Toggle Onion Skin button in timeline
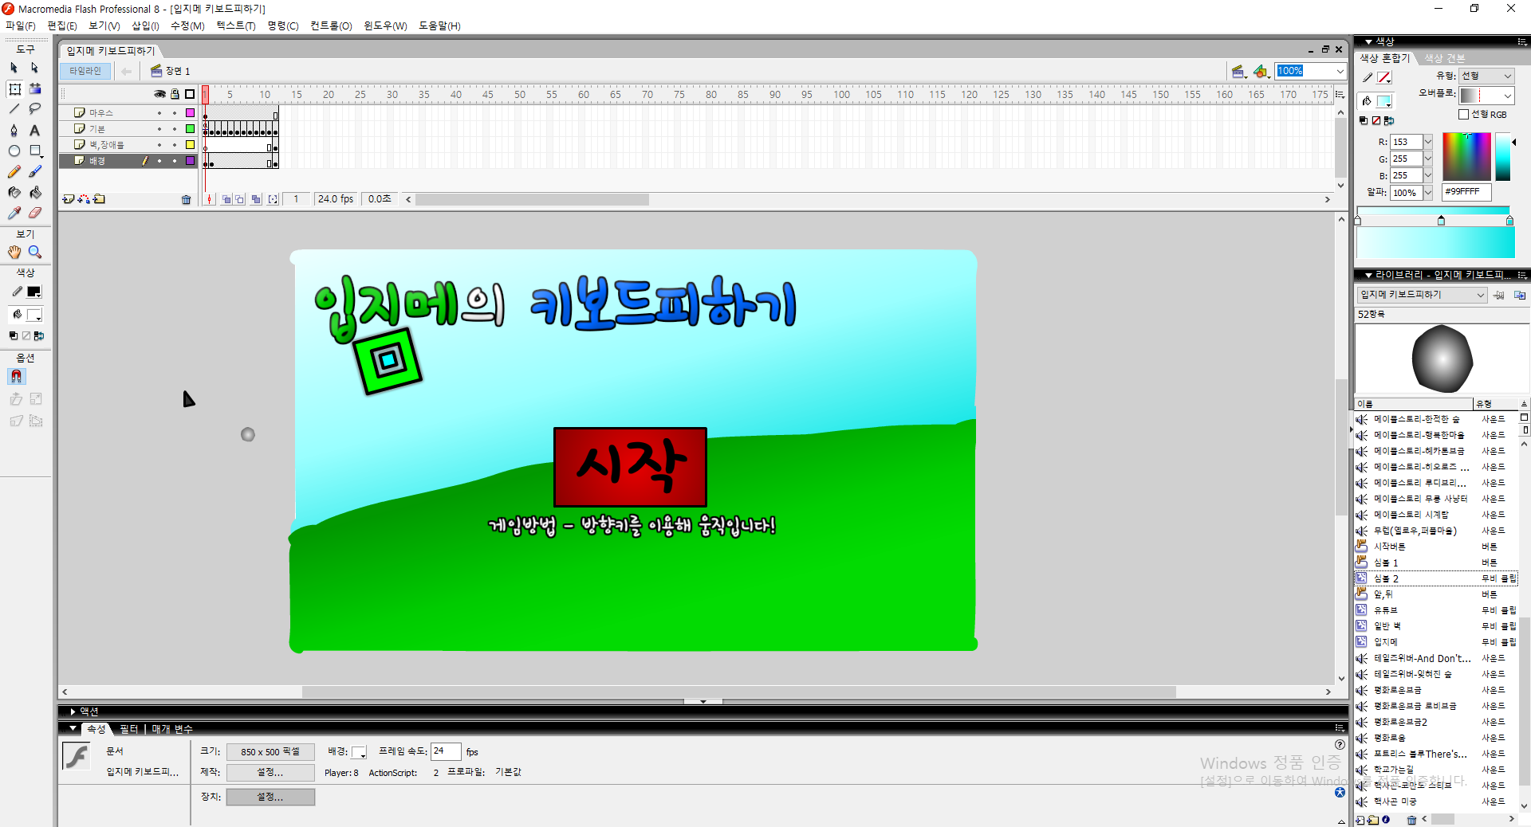This screenshot has height=827, width=1531. (x=226, y=199)
